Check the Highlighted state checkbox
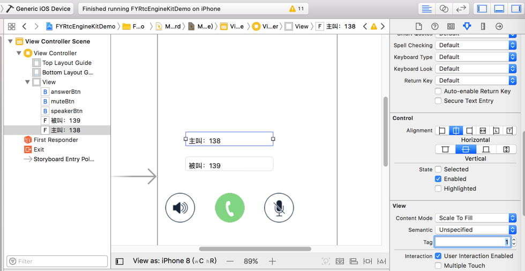The height and width of the screenshot is (271, 525). pos(438,189)
